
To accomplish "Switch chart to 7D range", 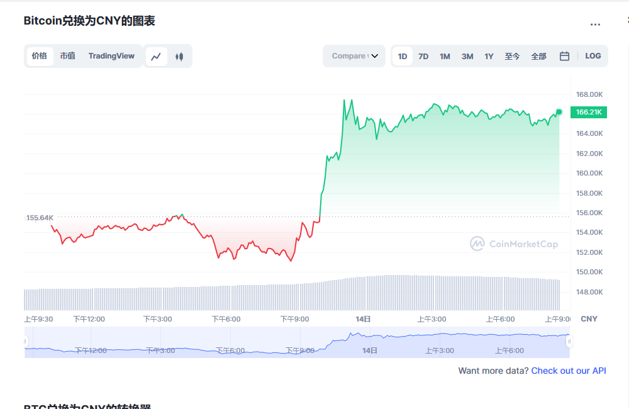I will pyautogui.click(x=423, y=56).
